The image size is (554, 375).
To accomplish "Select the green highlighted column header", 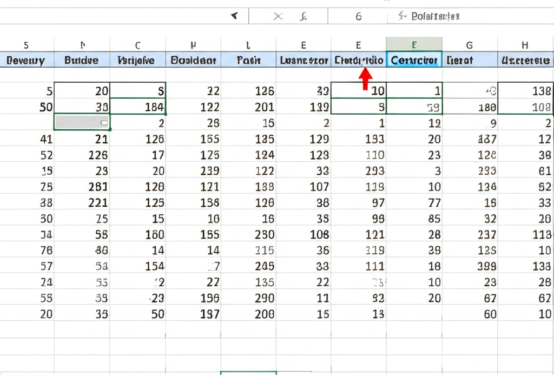I will click(414, 44).
